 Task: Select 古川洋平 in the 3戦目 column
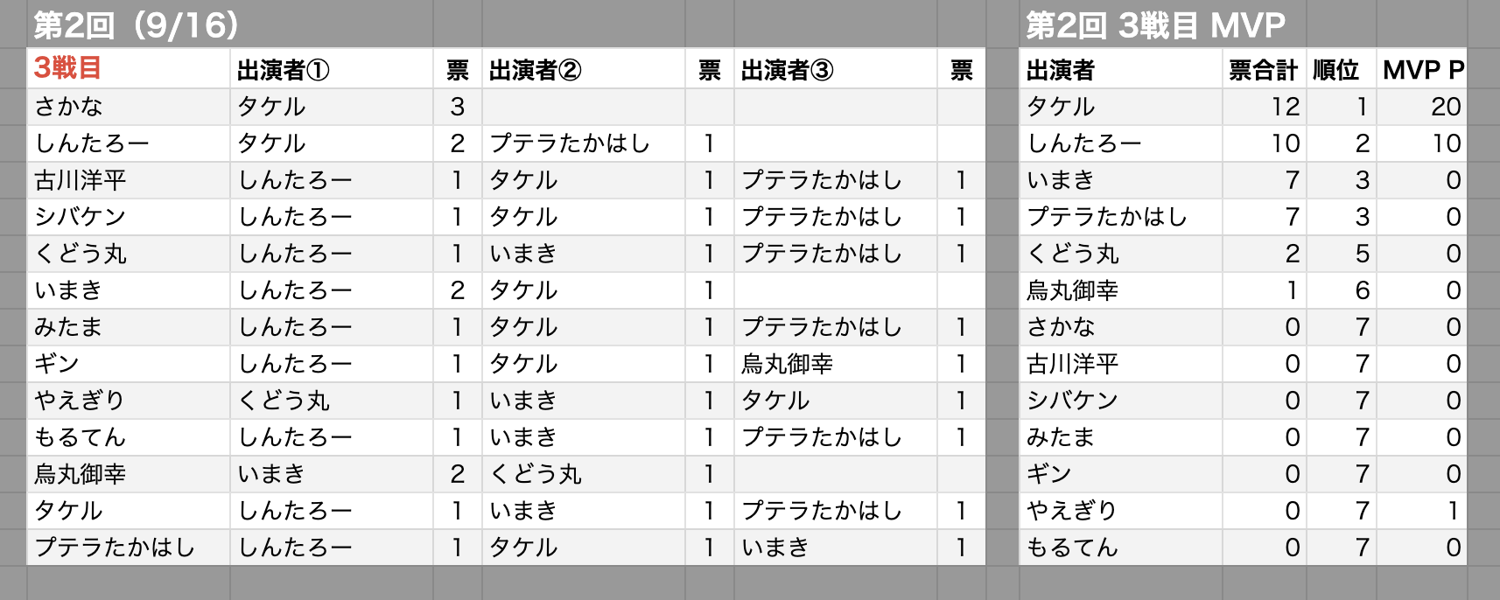81,180
